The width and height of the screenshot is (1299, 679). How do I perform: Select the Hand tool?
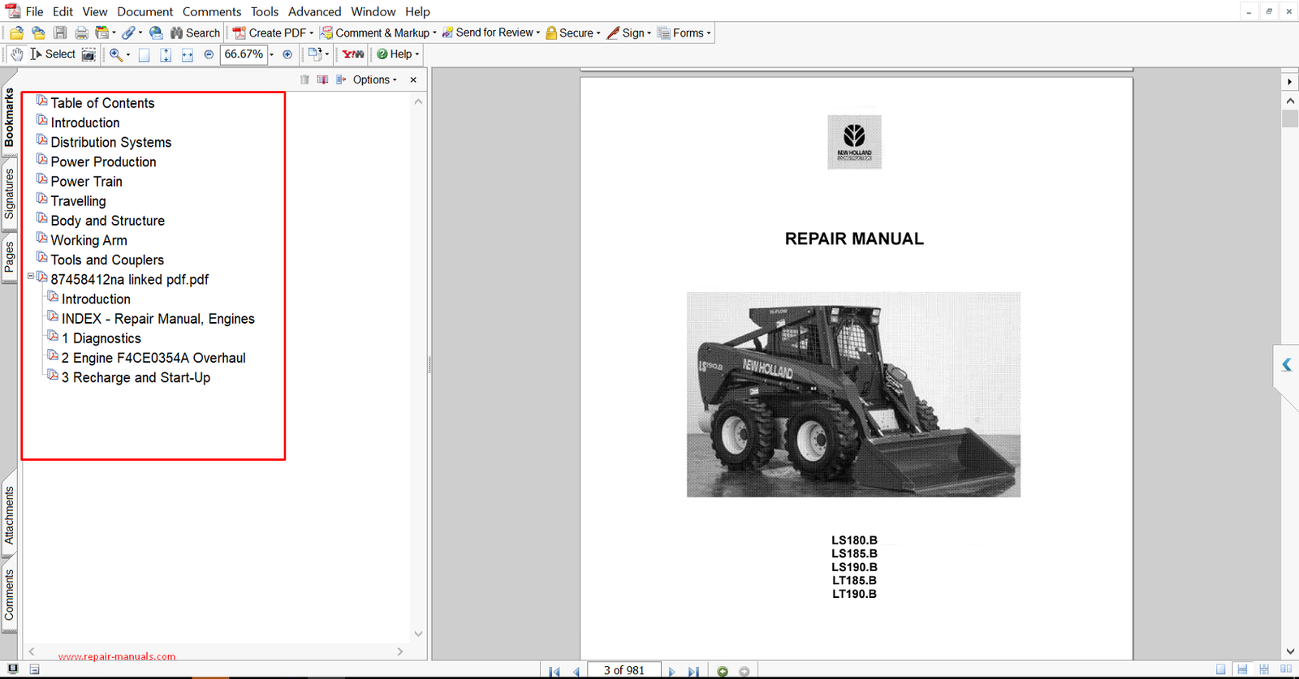[x=16, y=54]
